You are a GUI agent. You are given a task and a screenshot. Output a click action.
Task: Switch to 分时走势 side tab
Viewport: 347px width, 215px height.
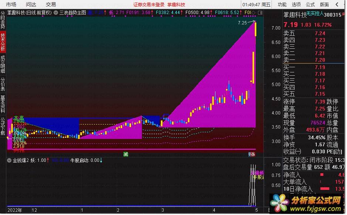[x=3, y=20]
